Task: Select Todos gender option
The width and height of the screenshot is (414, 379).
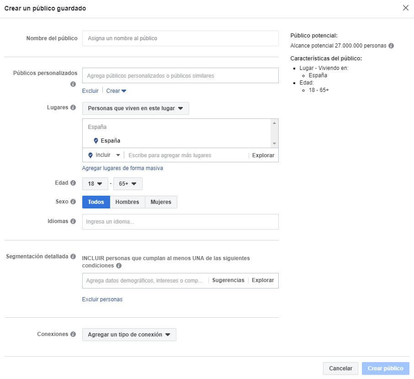Action: tap(96, 202)
